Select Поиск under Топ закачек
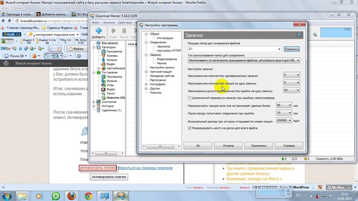Screen dimensions: 358x201 click(111, 93)
